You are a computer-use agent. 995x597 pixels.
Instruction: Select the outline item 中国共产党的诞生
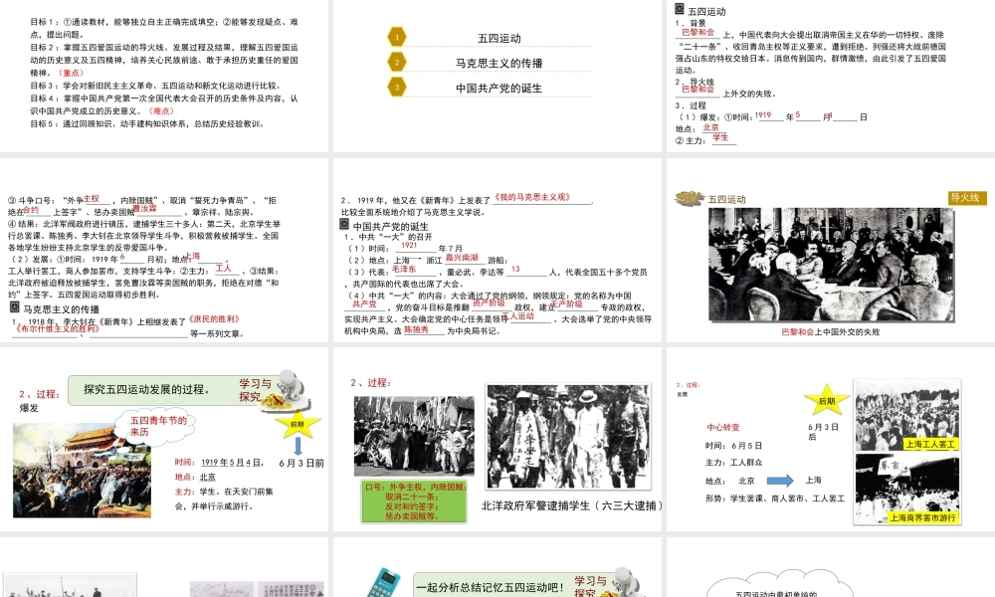click(x=498, y=89)
